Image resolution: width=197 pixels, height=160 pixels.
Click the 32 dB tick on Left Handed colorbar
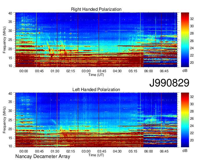click(192, 97)
